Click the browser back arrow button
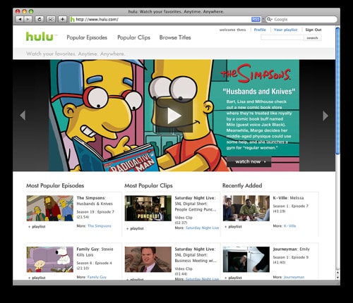Viewport: 353px width, 303px height. tap(20, 19)
